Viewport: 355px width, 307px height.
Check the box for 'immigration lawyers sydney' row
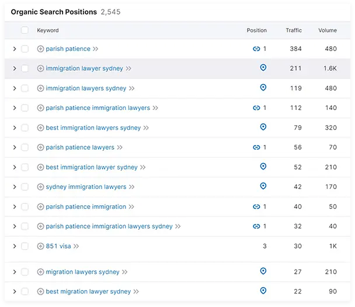(x=25, y=88)
